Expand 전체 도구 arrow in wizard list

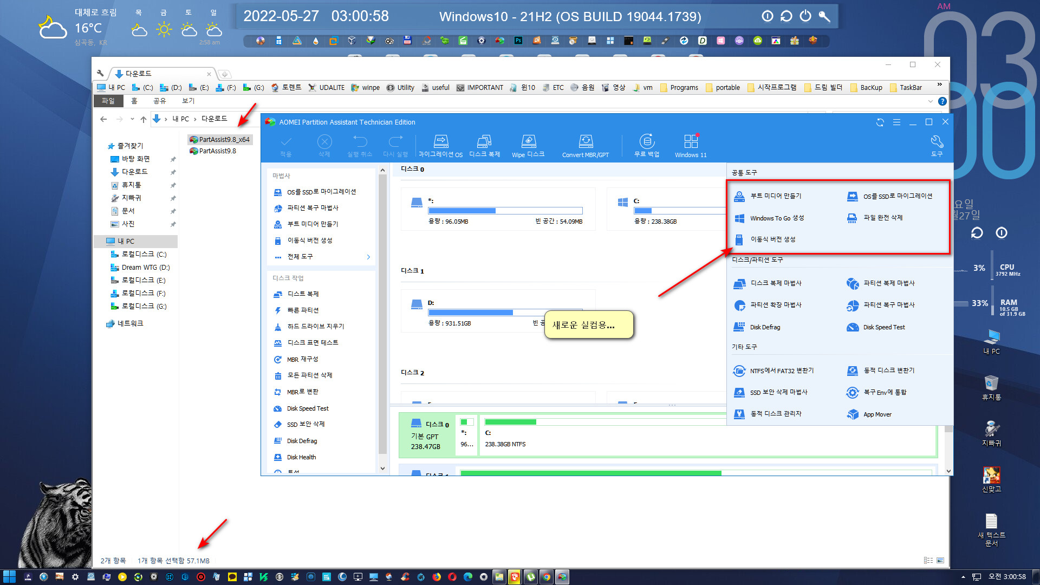click(368, 257)
